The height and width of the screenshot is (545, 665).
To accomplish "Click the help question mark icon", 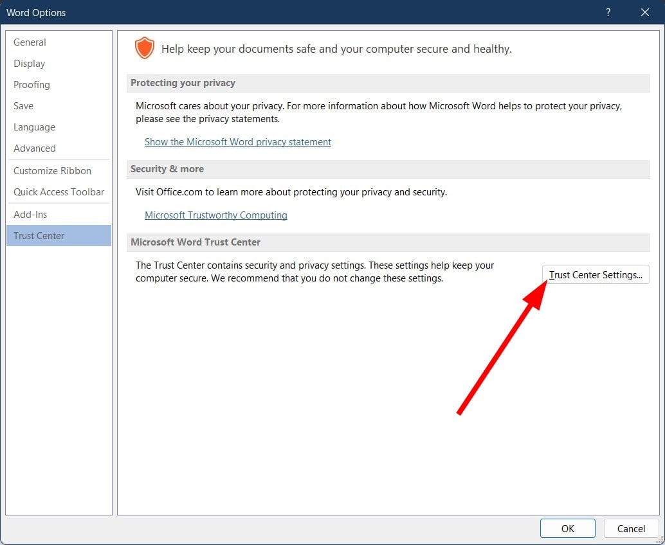I will 608,12.
